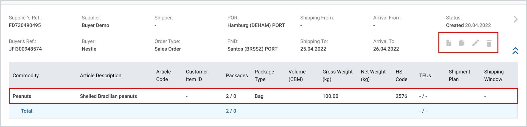Open order details with the right chevron
Screen dimensions: 527x127
pos(515,19)
